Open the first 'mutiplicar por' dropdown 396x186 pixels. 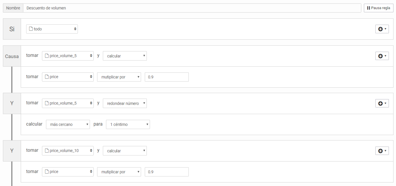pos(119,77)
